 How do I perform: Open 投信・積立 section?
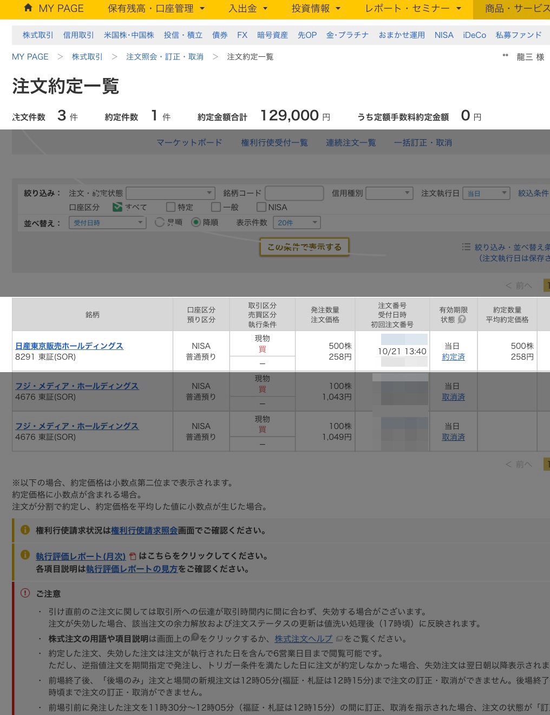click(183, 35)
